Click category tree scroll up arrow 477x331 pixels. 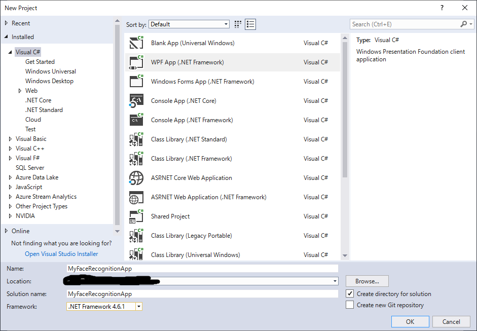117,21
